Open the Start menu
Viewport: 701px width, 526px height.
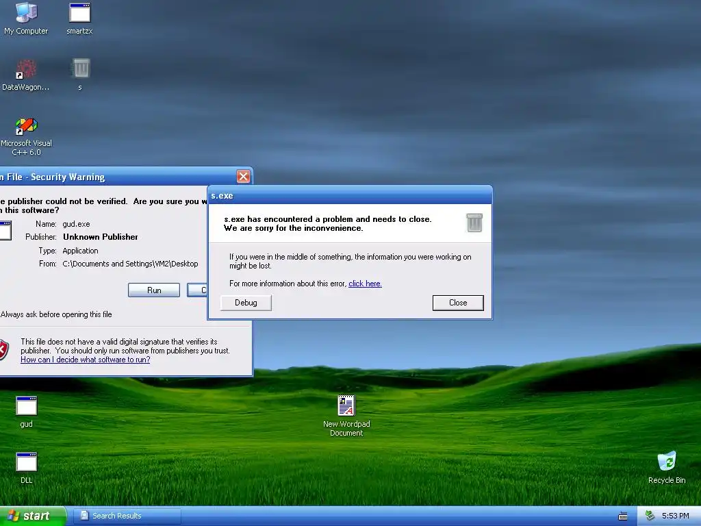click(x=33, y=516)
